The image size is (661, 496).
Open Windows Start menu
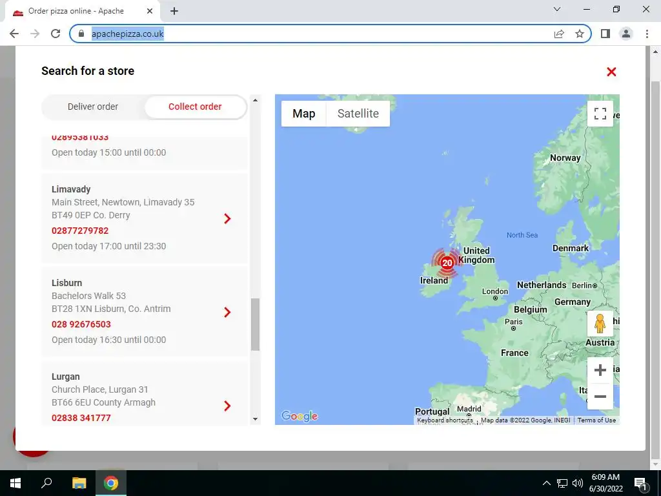pyautogui.click(x=15, y=483)
